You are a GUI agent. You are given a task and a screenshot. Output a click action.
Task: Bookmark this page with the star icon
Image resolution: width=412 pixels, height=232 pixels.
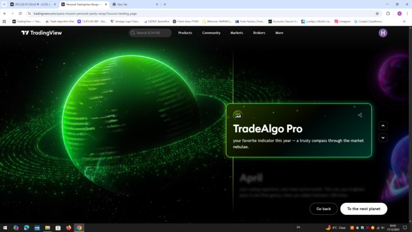pyautogui.click(x=377, y=13)
